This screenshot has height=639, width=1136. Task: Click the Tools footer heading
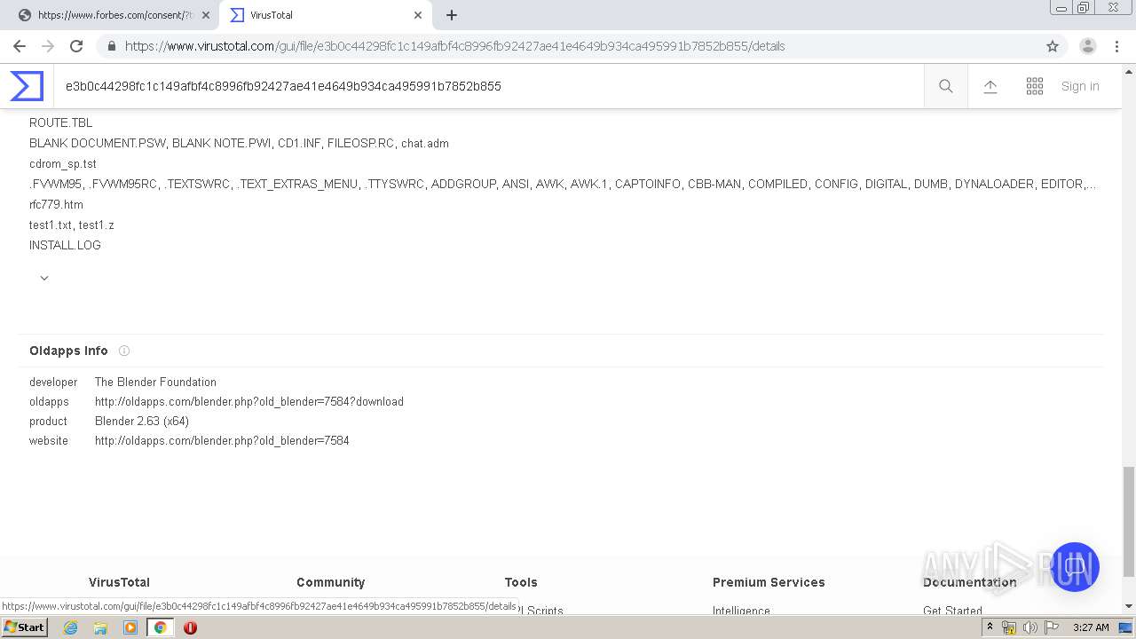(521, 582)
